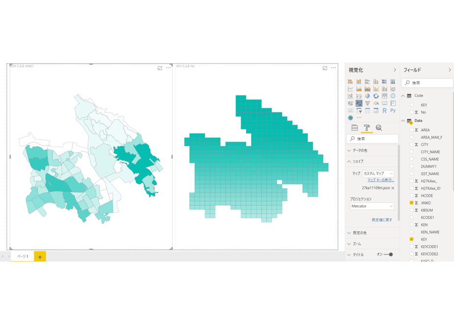
Task: Collapse the Code table
Action: [x=403, y=96]
